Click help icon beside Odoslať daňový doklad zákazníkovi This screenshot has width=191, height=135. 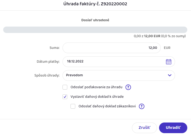point(142,106)
